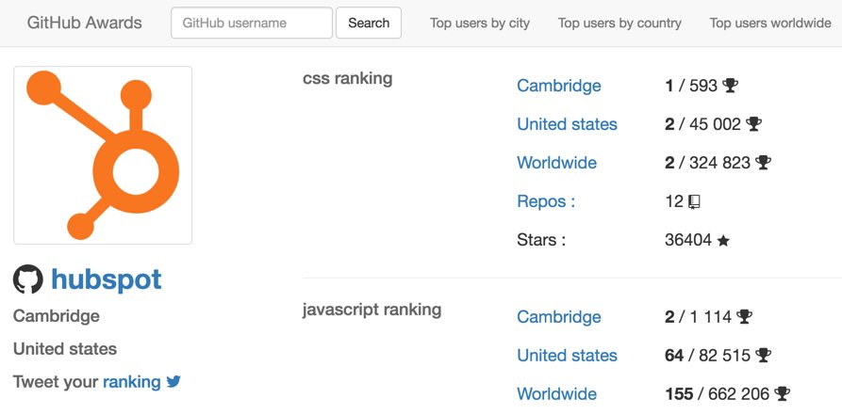Viewport: 842px width, 415px height.
Task: Click trophy icon next to 2 / 1 114
Action: 744,316
